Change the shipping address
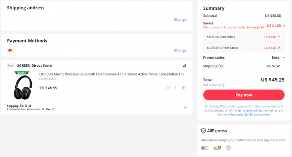 pos(180,20)
